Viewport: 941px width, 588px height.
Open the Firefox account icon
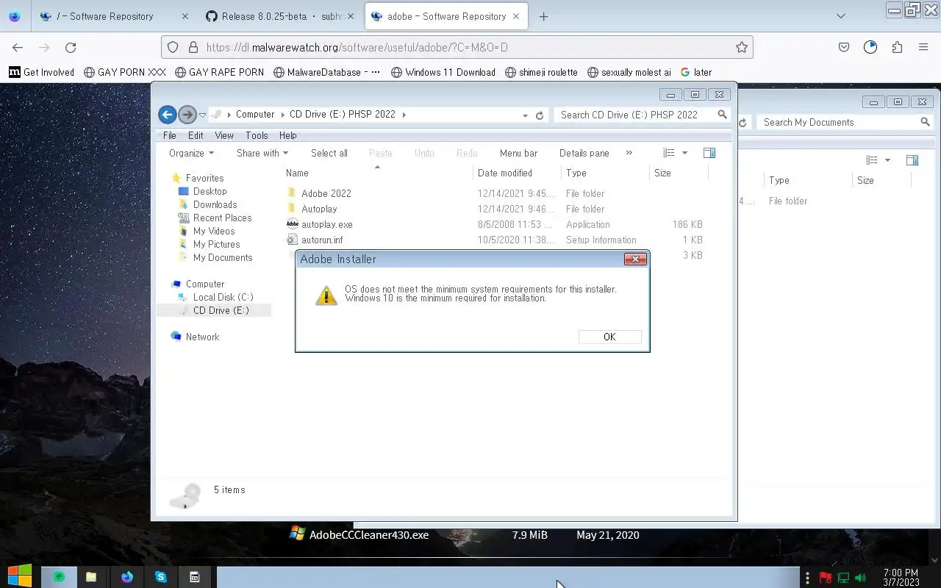click(870, 47)
